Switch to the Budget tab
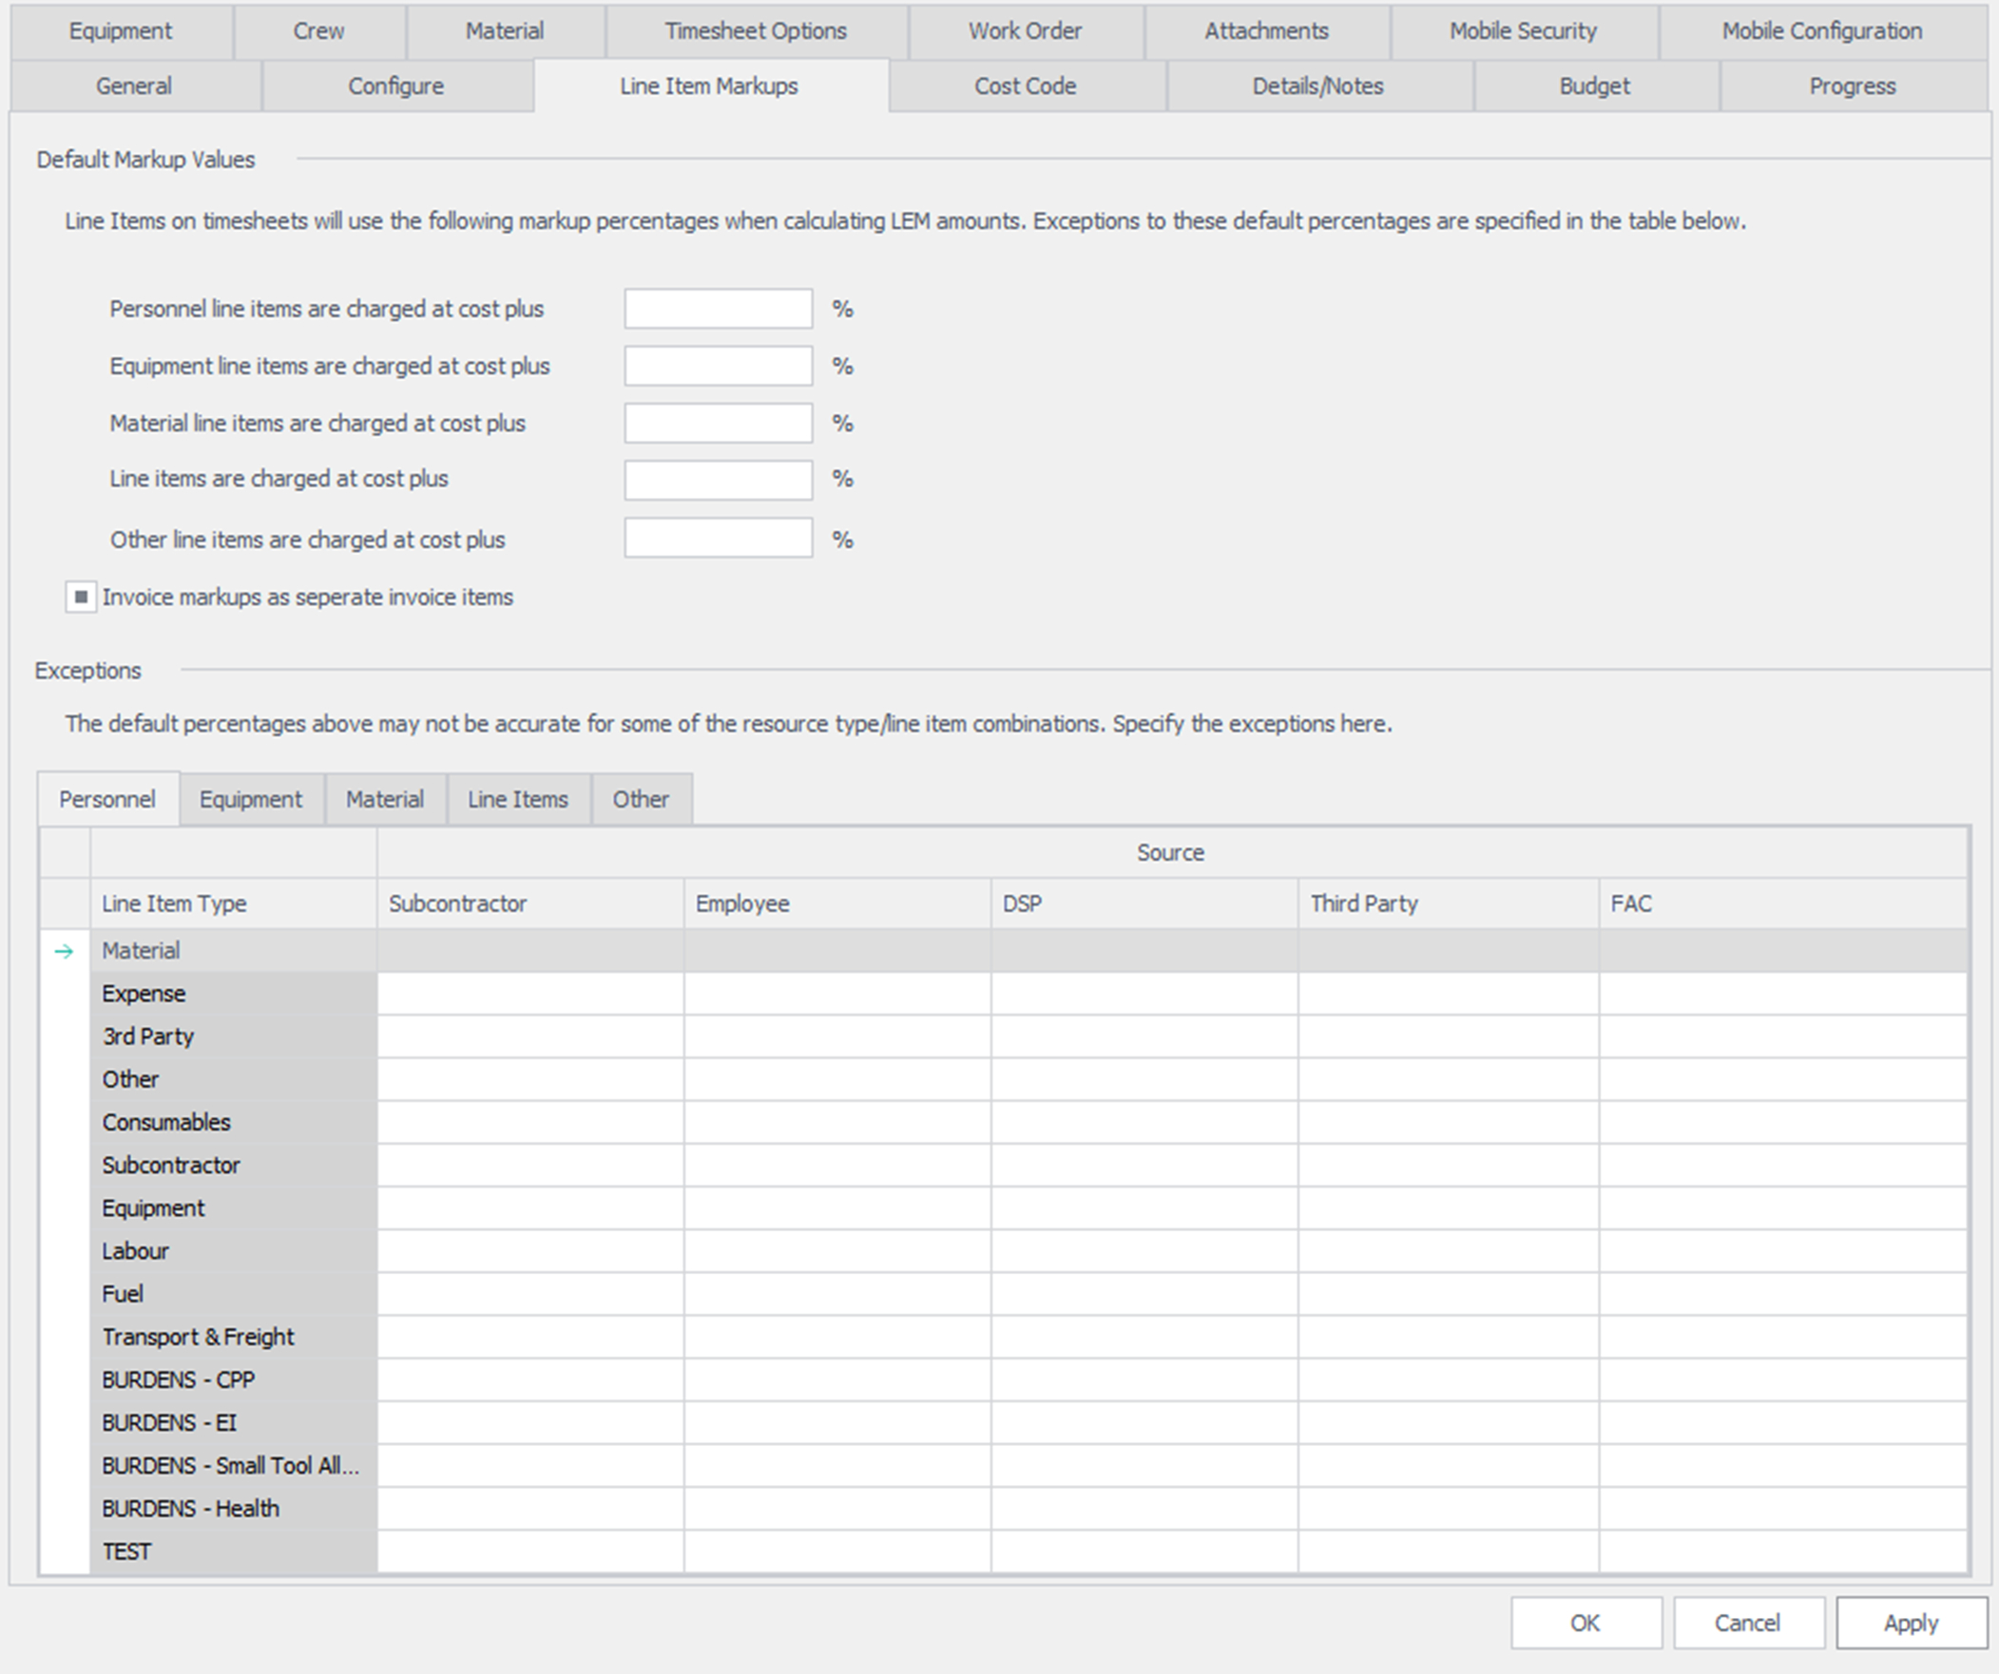Image resolution: width=1999 pixels, height=1674 pixels. (x=1593, y=86)
